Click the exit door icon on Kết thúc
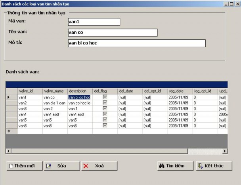Viewport: 241px width, 185px height. (x=201, y=166)
